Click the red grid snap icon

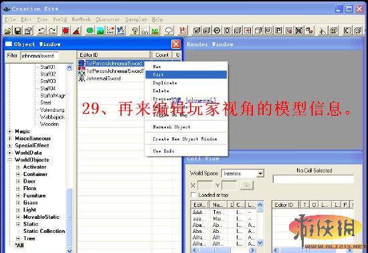[x=66, y=31]
